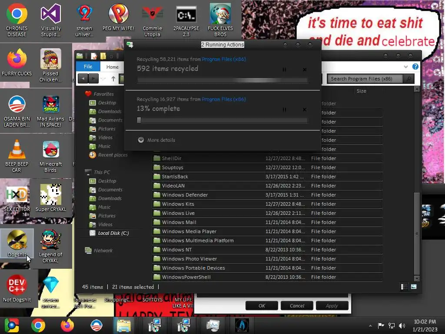Screen dimensions: 445x334
Task: Select the Windows Defender folder
Action: pyautogui.click(x=267, y=195)
